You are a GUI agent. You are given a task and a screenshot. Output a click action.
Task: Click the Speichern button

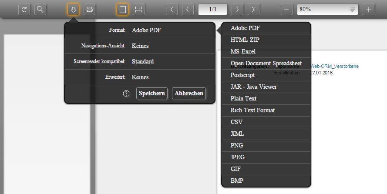pos(152,94)
